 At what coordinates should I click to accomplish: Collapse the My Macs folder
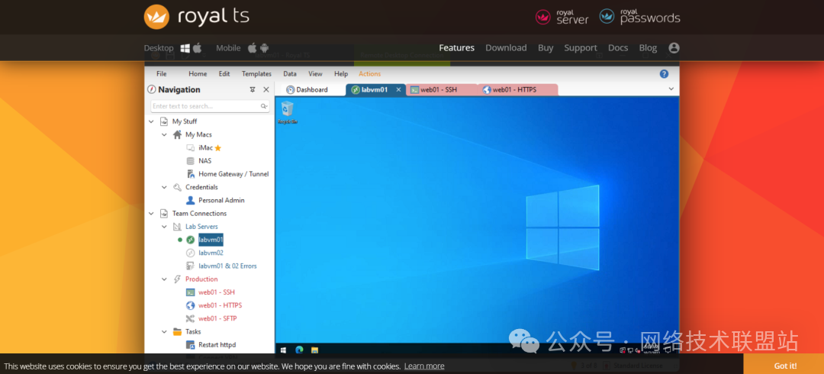[x=165, y=134]
